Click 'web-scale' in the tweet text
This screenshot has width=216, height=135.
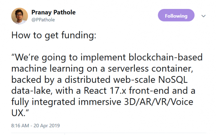pos(134,80)
